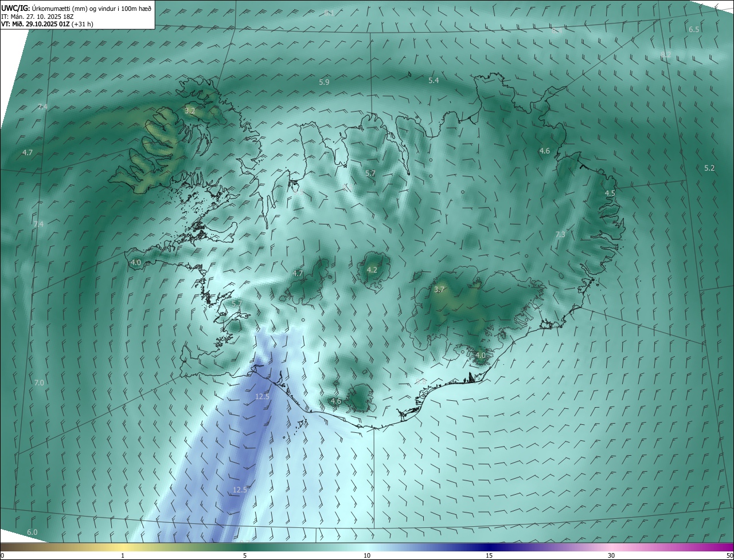Click the color bar label 0
Viewport: 734px width, 560px height.
click(2, 555)
